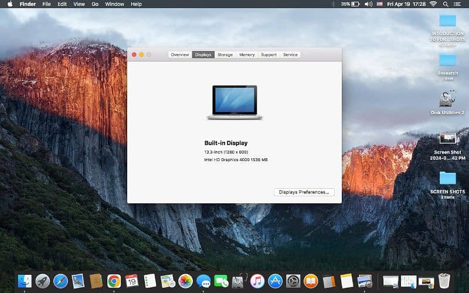Open the Wi-Fi status menu
The width and height of the screenshot is (469, 293).
[433, 4]
